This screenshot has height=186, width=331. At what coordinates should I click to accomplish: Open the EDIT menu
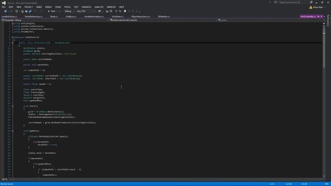point(11,7)
